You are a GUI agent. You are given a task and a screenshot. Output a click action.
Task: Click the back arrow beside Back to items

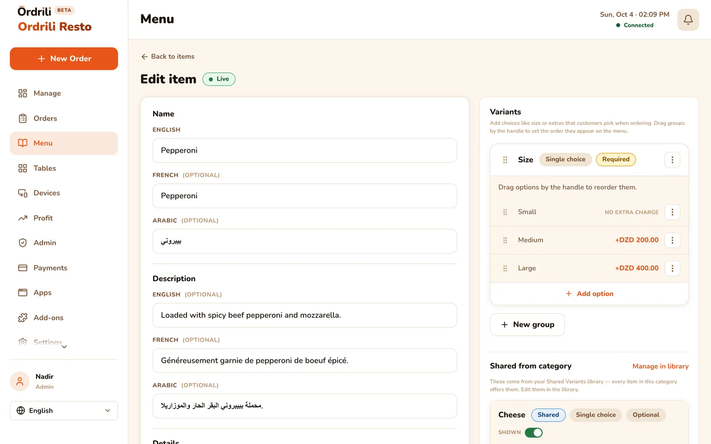coord(144,56)
